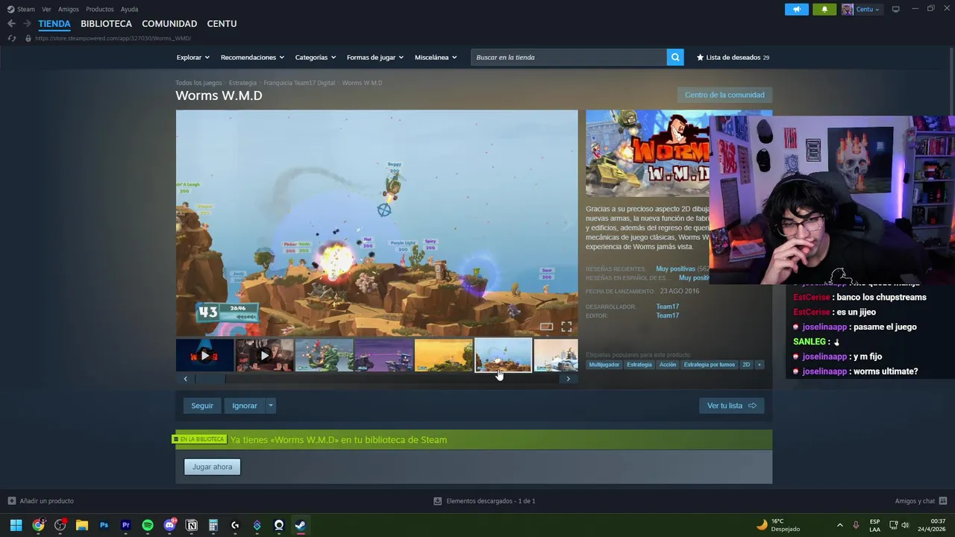Select Estrategia por turnos tag
This screenshot has height=537, width=955.
point(710,365)
